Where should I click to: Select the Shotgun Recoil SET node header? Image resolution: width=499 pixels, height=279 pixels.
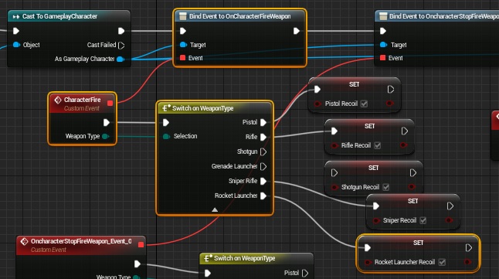pos(373,168)
